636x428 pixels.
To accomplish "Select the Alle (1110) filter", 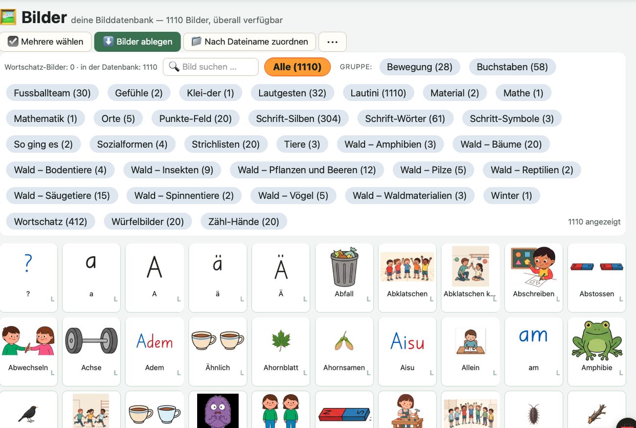I will (297, 67).
